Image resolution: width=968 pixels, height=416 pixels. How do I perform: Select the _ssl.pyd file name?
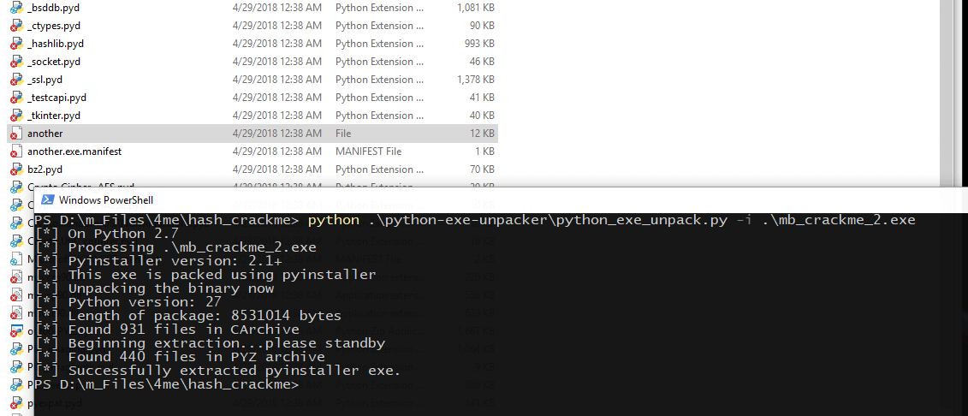[x=45, y=80]
